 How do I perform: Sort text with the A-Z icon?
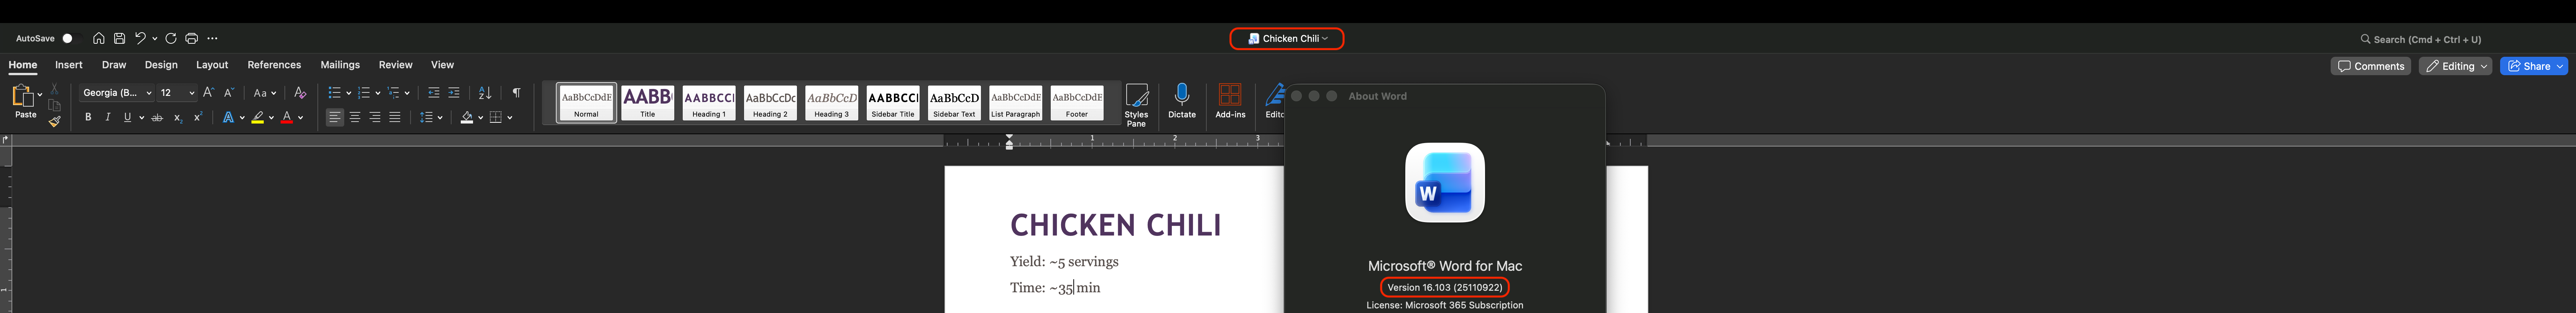pos(485,93)
